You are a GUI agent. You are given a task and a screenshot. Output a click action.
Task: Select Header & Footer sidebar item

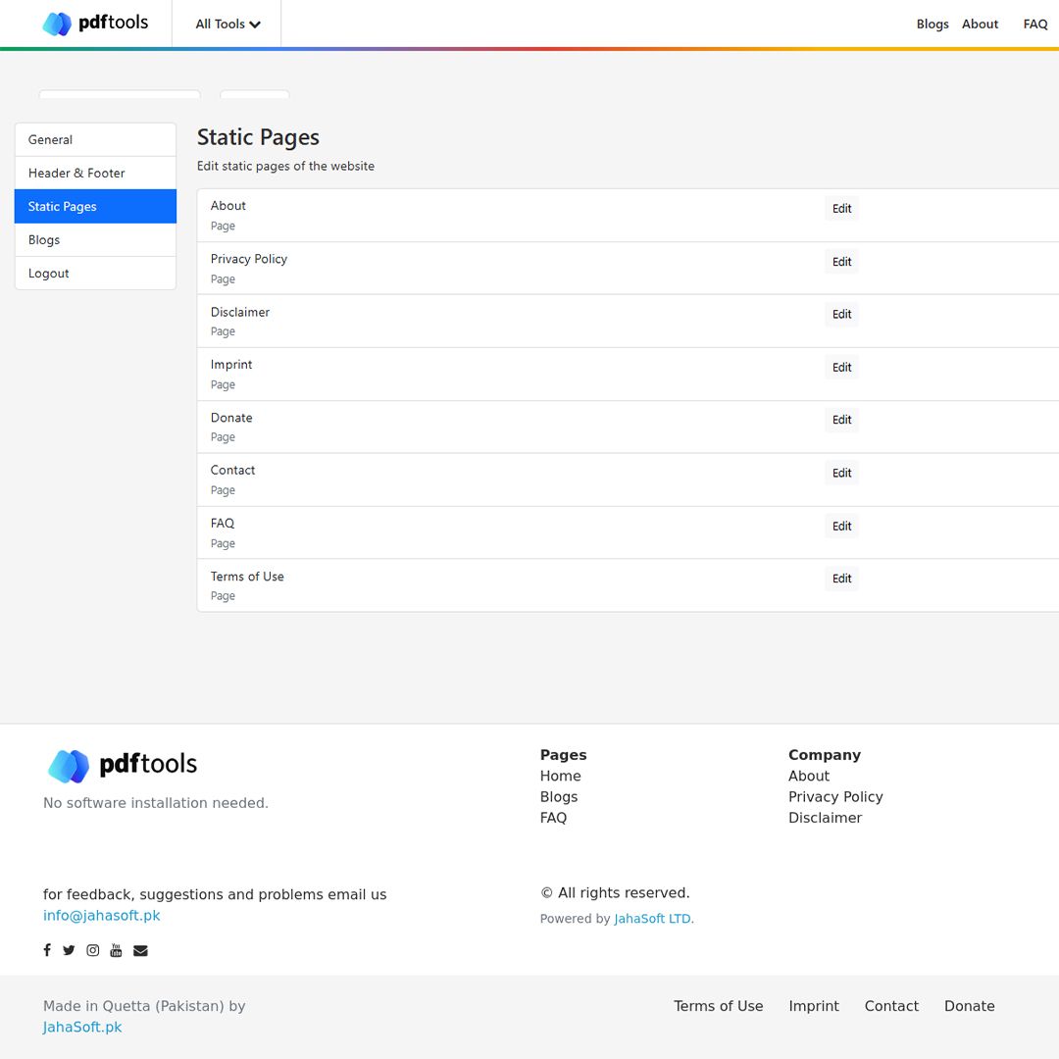(95, 174)
